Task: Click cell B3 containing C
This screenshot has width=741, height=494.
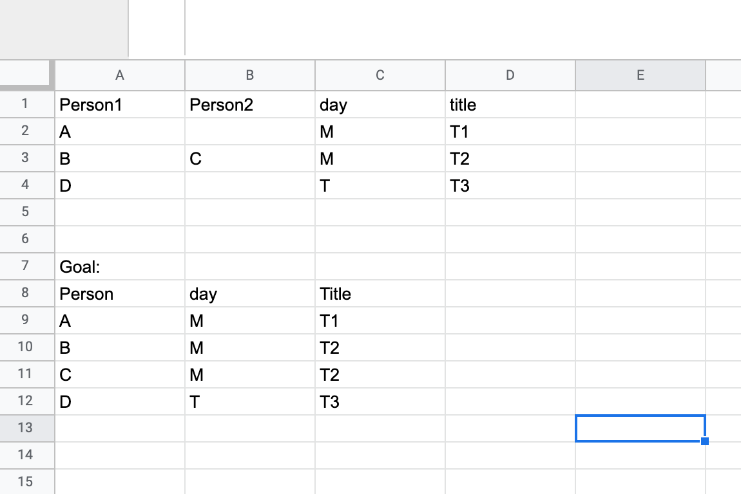Action: tap(250, 158)
